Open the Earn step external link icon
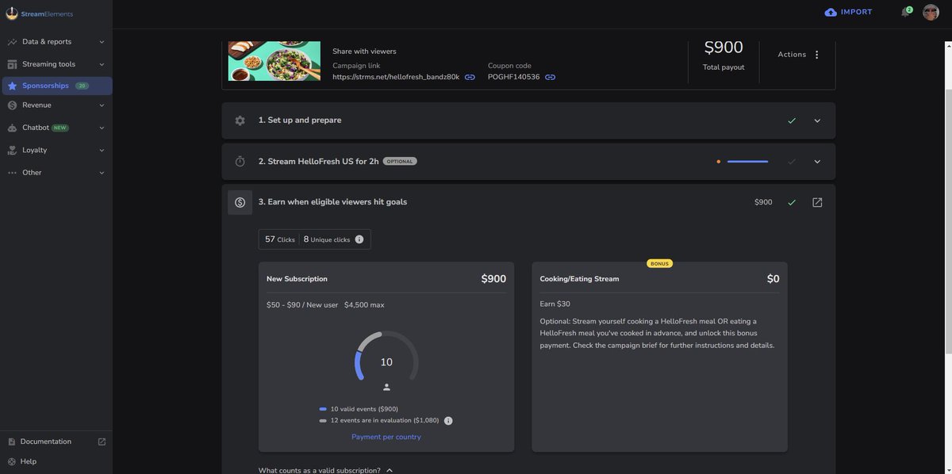 pos(817,202)
